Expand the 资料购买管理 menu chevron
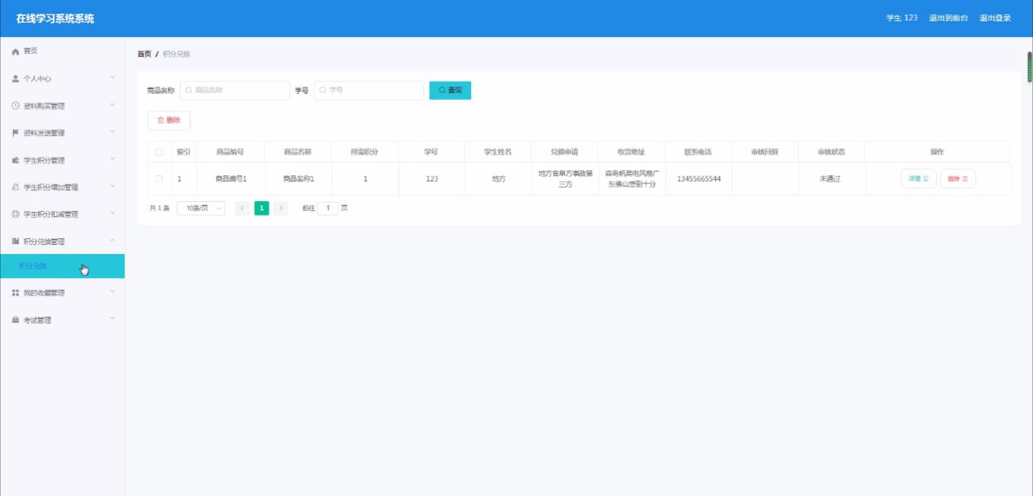Image resolution: width=1033 pixels, height=496 pixels. coord(112,105)
